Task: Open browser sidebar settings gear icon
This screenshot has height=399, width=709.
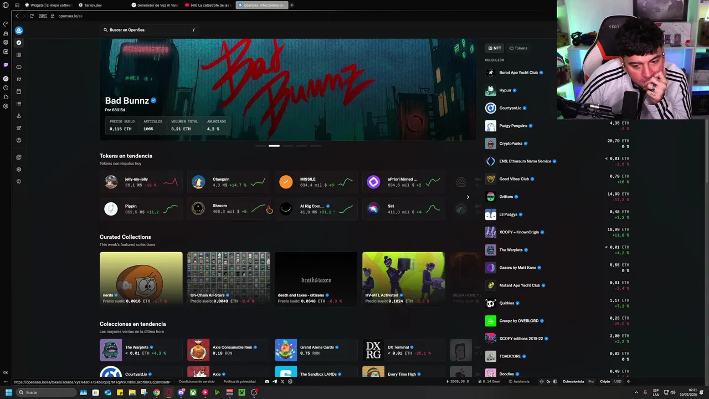Action: 6,106
